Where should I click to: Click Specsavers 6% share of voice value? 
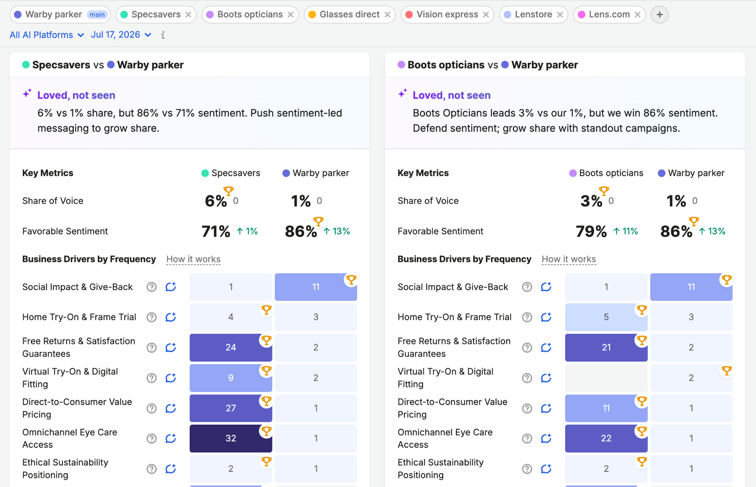[216, 201]
